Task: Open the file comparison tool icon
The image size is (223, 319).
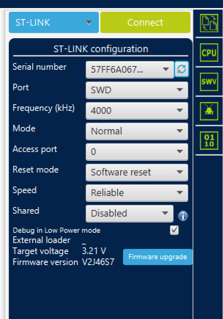Action: [209, 23]
